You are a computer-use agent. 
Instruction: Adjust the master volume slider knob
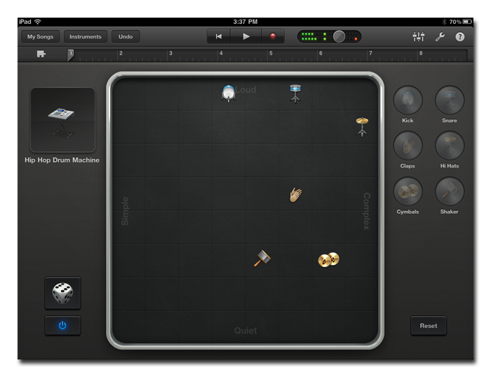click(x=339, y=36)
